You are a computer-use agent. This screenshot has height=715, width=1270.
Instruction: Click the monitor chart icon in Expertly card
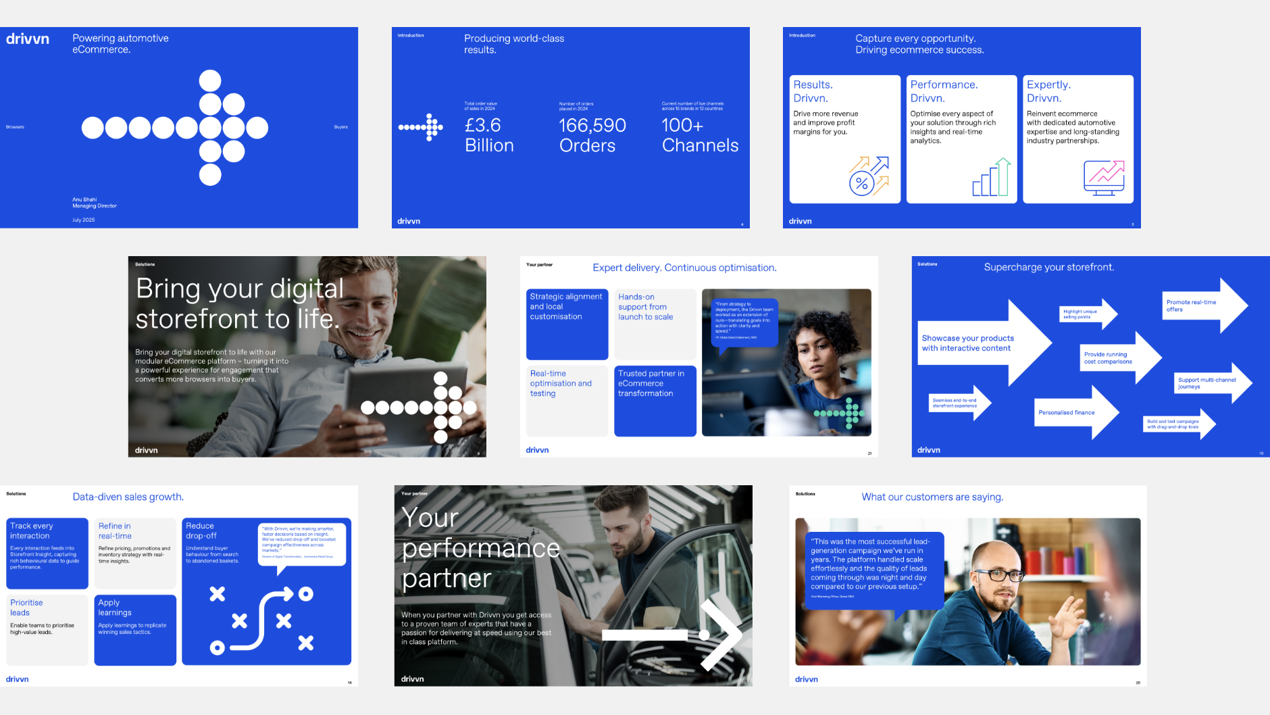(1104, 178)
